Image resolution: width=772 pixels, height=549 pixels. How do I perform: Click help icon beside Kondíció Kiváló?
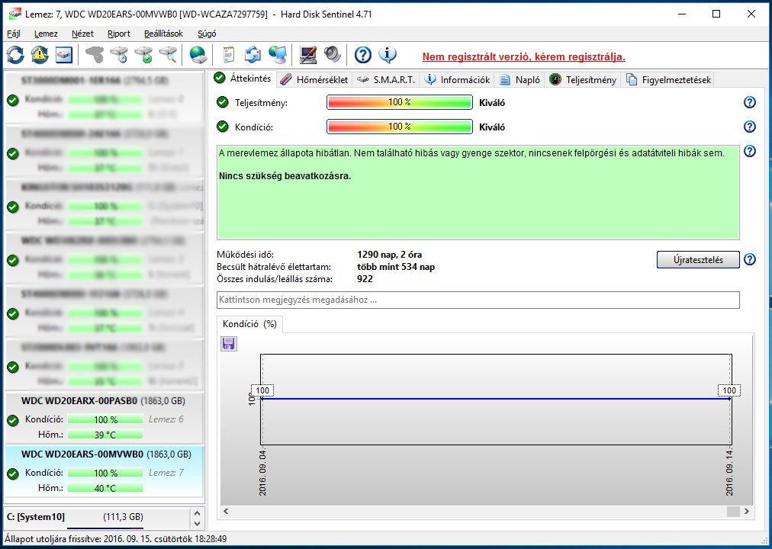pos(749,127)
